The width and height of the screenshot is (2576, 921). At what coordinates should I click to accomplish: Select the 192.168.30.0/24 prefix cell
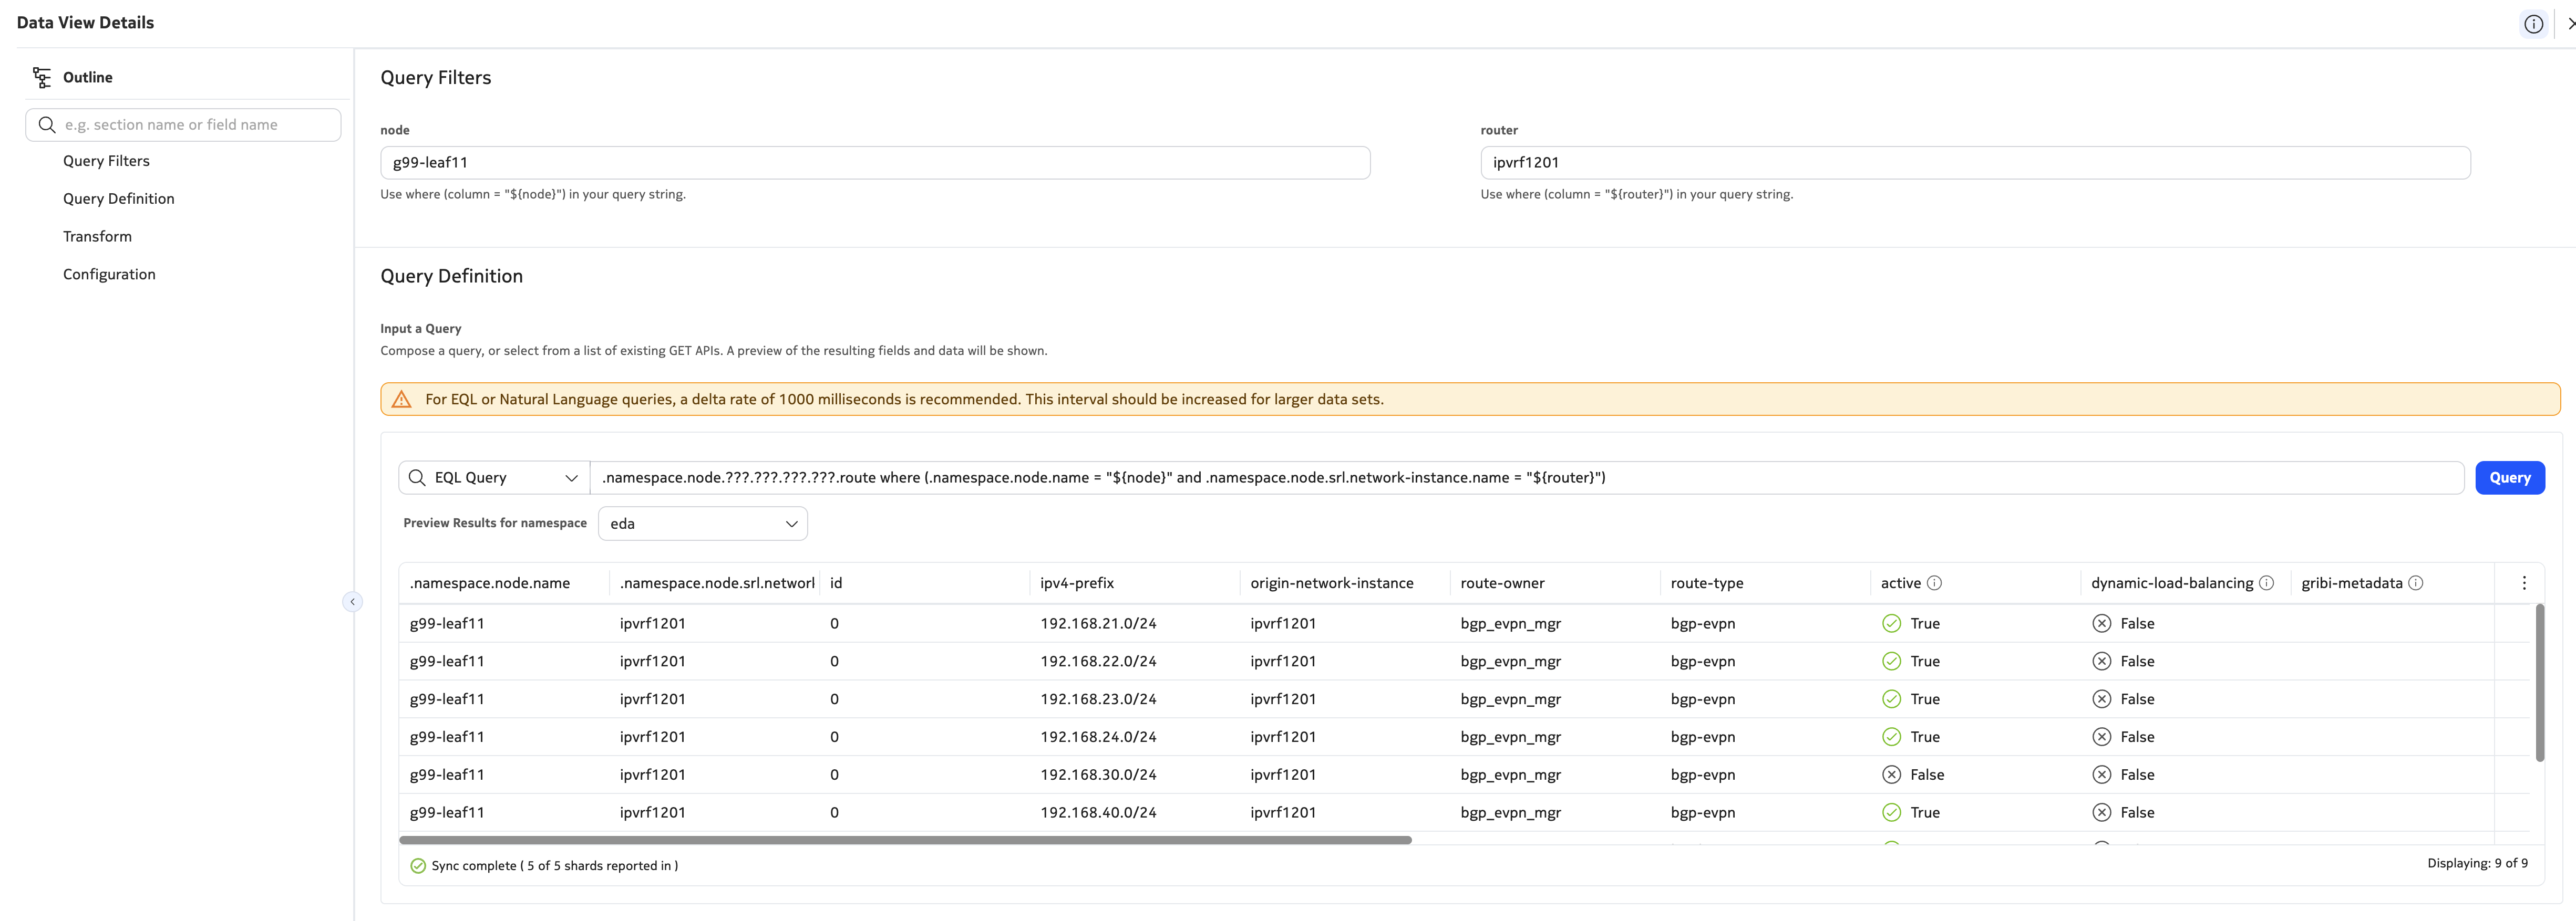point(1097,775)
